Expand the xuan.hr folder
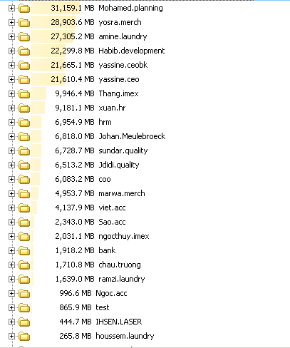 tap(11, 108)
